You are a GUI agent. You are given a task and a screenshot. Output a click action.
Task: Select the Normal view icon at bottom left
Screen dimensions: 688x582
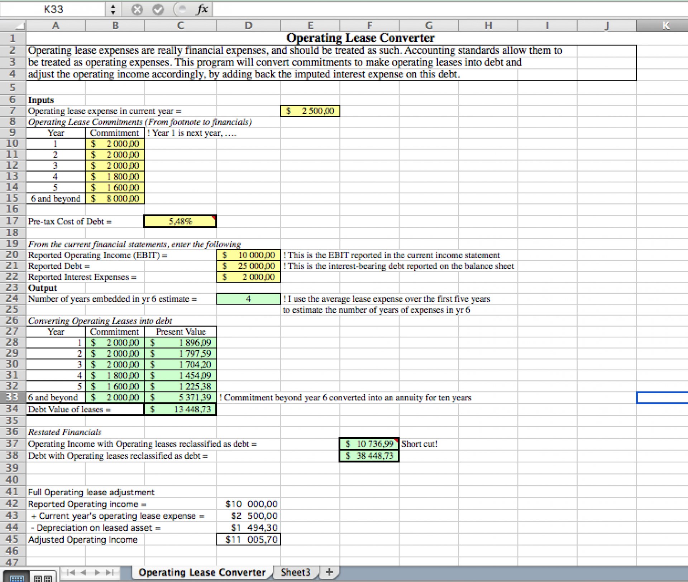[17, 576]
